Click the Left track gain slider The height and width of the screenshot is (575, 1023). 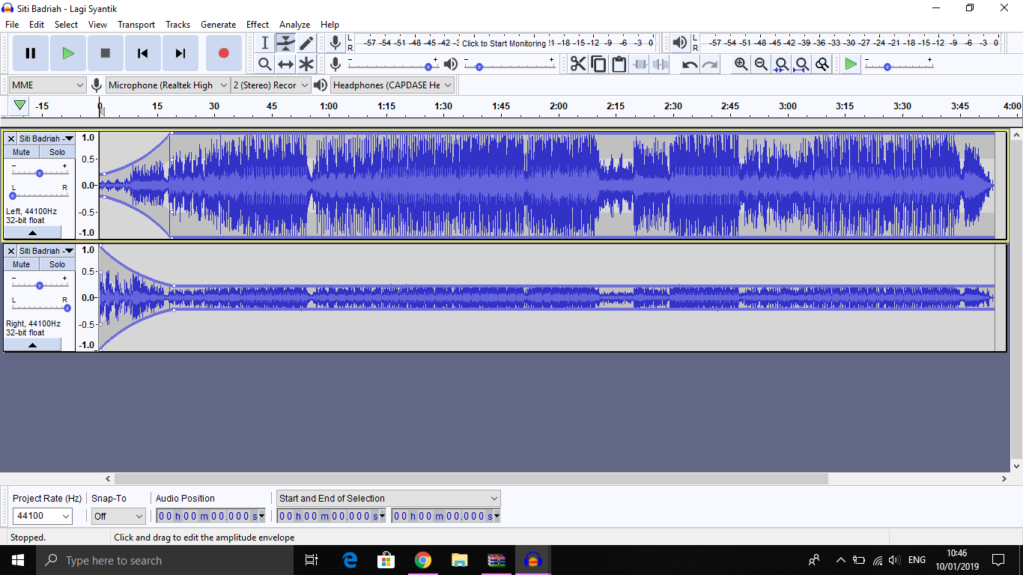coord(39,172)
